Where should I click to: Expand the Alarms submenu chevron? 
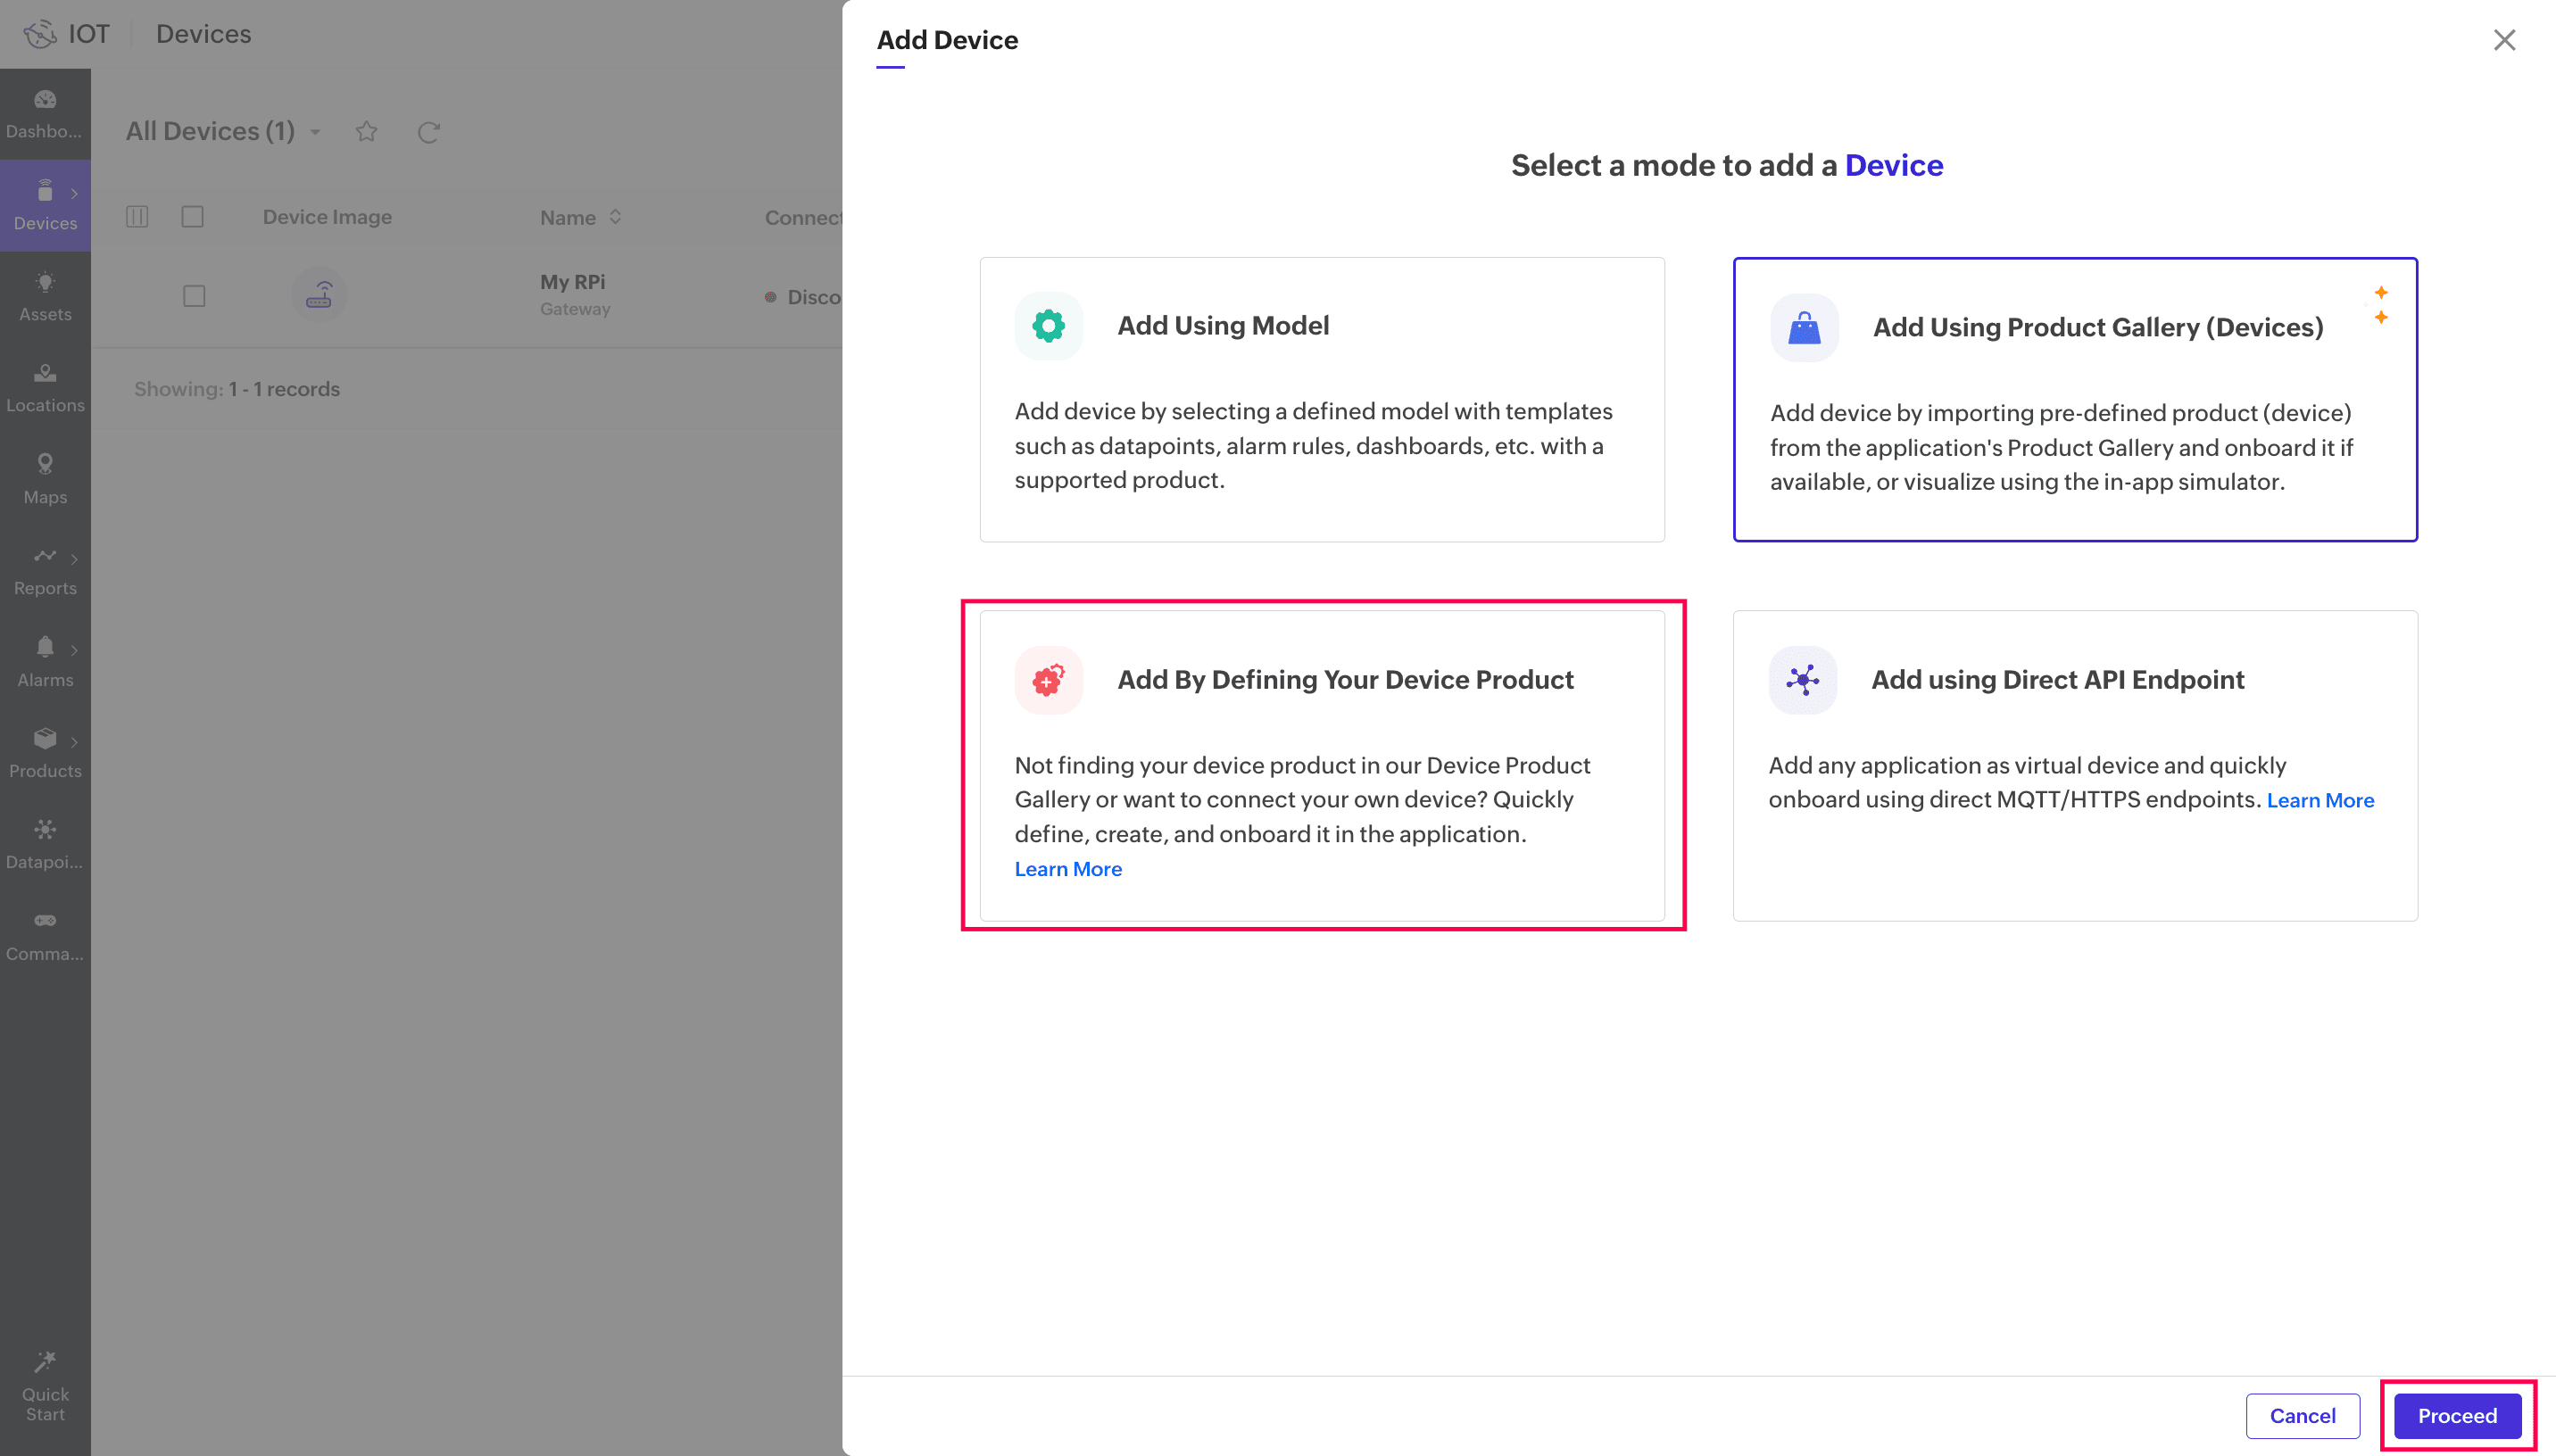(x=74, y=650)
